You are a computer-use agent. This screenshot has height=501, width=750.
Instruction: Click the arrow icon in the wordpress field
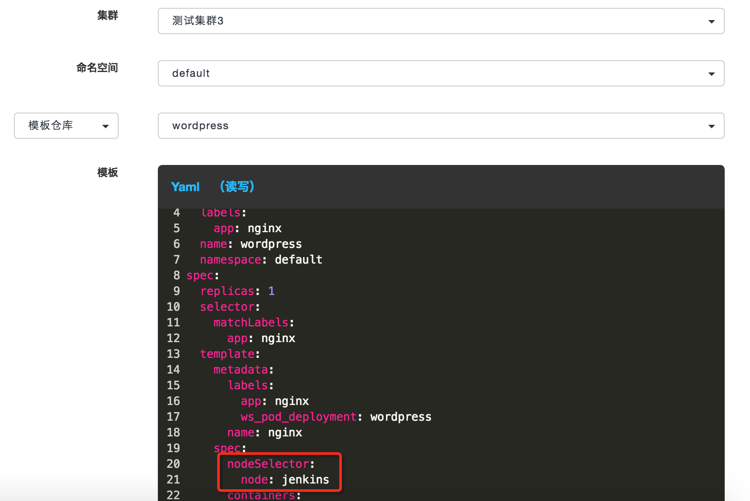pos(712,126)
